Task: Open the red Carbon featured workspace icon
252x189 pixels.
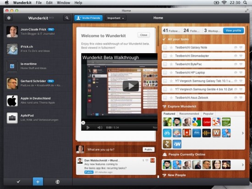Action: pyautogui.click(x=207, y=122)
